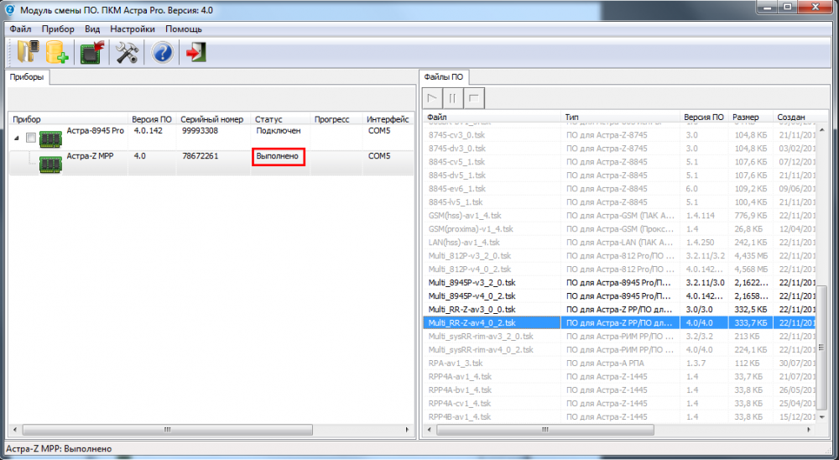The width and height of the screenshot is (839, 460).
Task: Open help with blue question mark icon
Action: point(162,53)
